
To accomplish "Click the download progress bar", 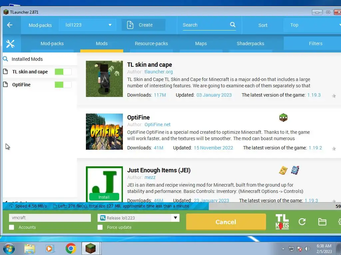I will pos(172,206).
